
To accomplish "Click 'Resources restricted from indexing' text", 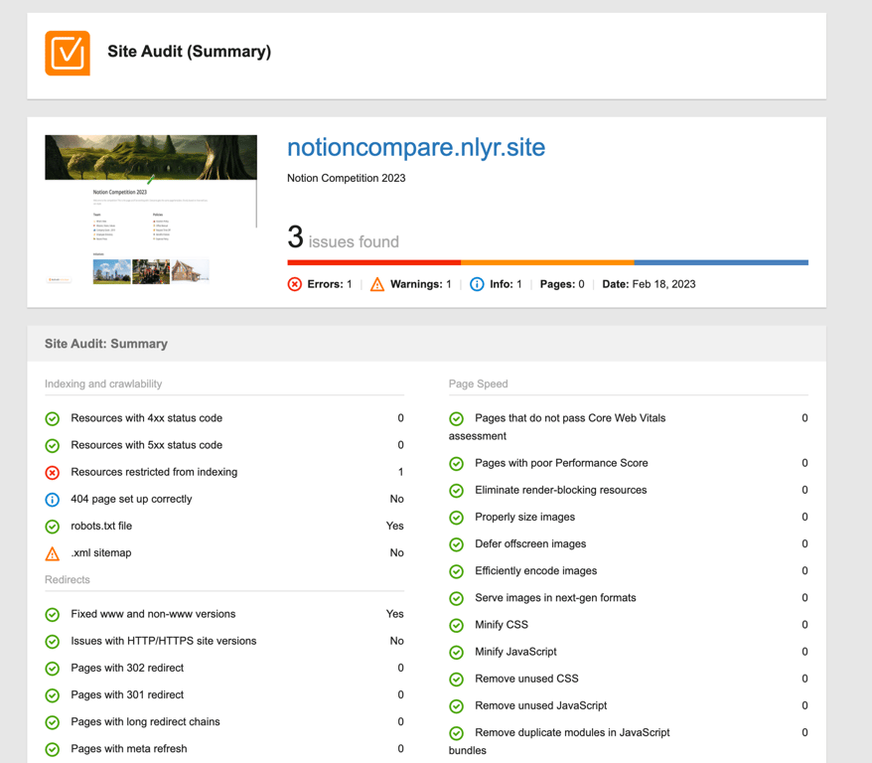I will click(x=154, y=472).
